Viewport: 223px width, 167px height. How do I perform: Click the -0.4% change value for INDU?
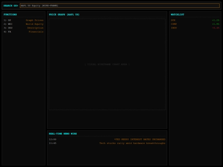216,28
